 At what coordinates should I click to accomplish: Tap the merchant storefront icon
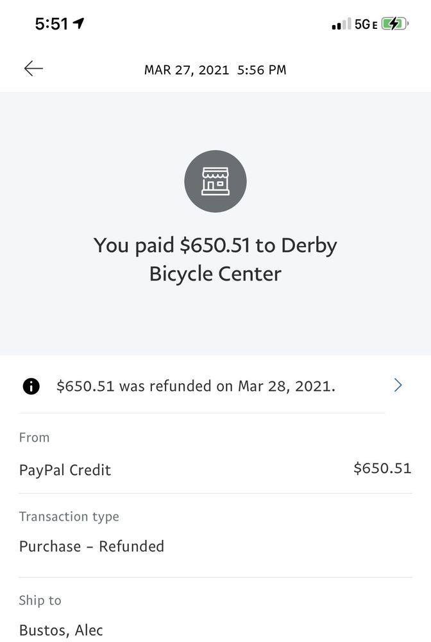tap(216, 182)
